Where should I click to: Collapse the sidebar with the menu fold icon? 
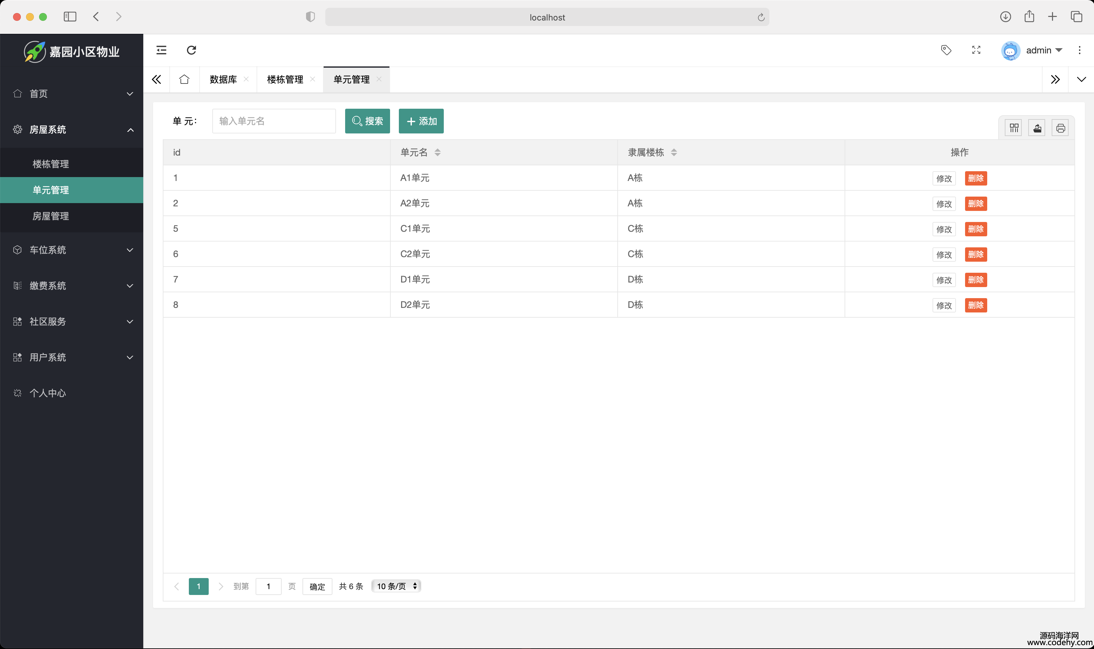click(161, 50)
